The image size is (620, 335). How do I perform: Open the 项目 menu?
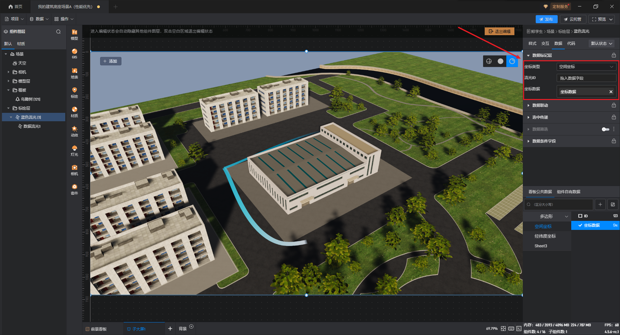[x=14, y=19]
